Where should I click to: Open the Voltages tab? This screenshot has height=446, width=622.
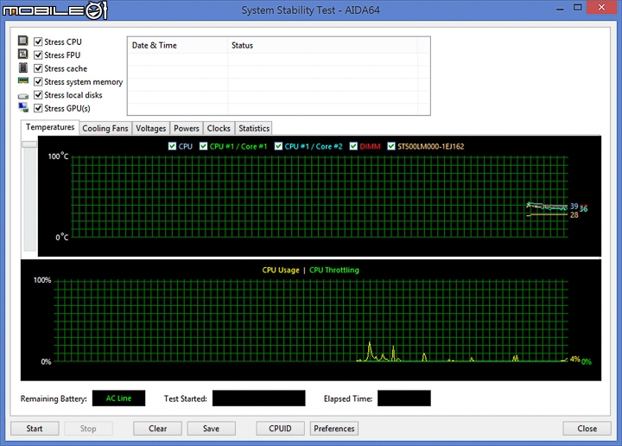(150, 128)
